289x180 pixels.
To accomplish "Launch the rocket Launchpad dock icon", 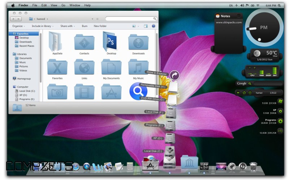I will [x=232, y=166].
